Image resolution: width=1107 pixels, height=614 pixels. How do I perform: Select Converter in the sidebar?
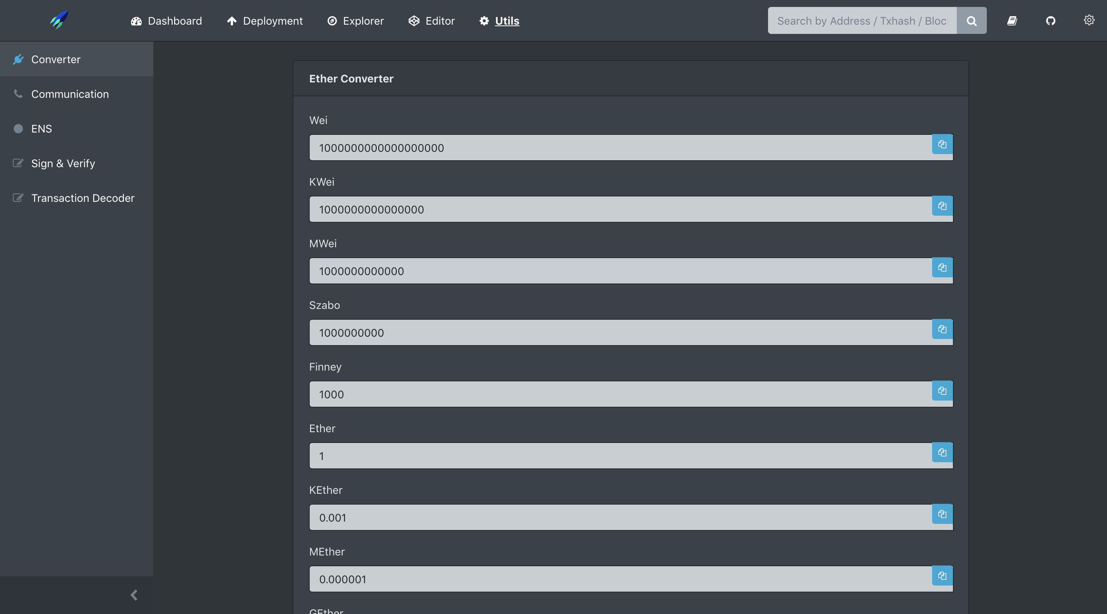pyautogui.click(x=77, y=59)
